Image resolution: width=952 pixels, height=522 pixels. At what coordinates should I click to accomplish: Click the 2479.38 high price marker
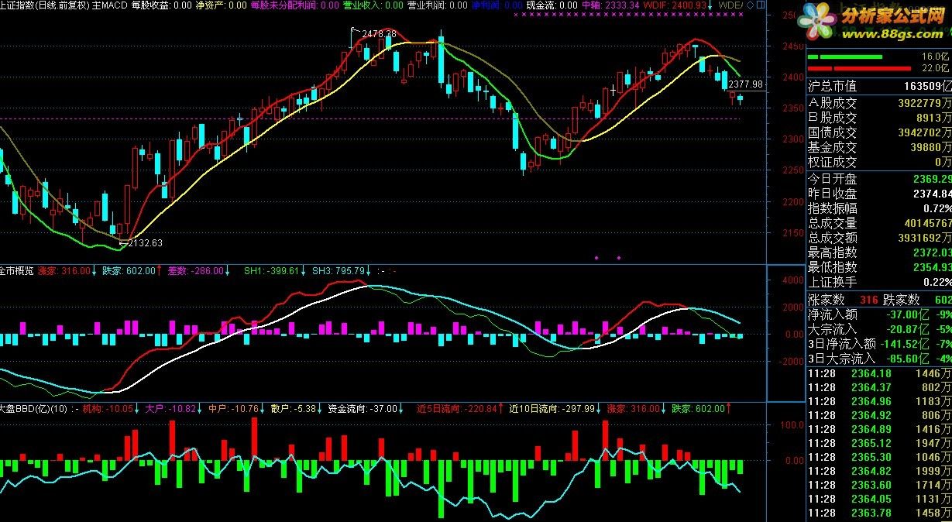click(379, 33)
